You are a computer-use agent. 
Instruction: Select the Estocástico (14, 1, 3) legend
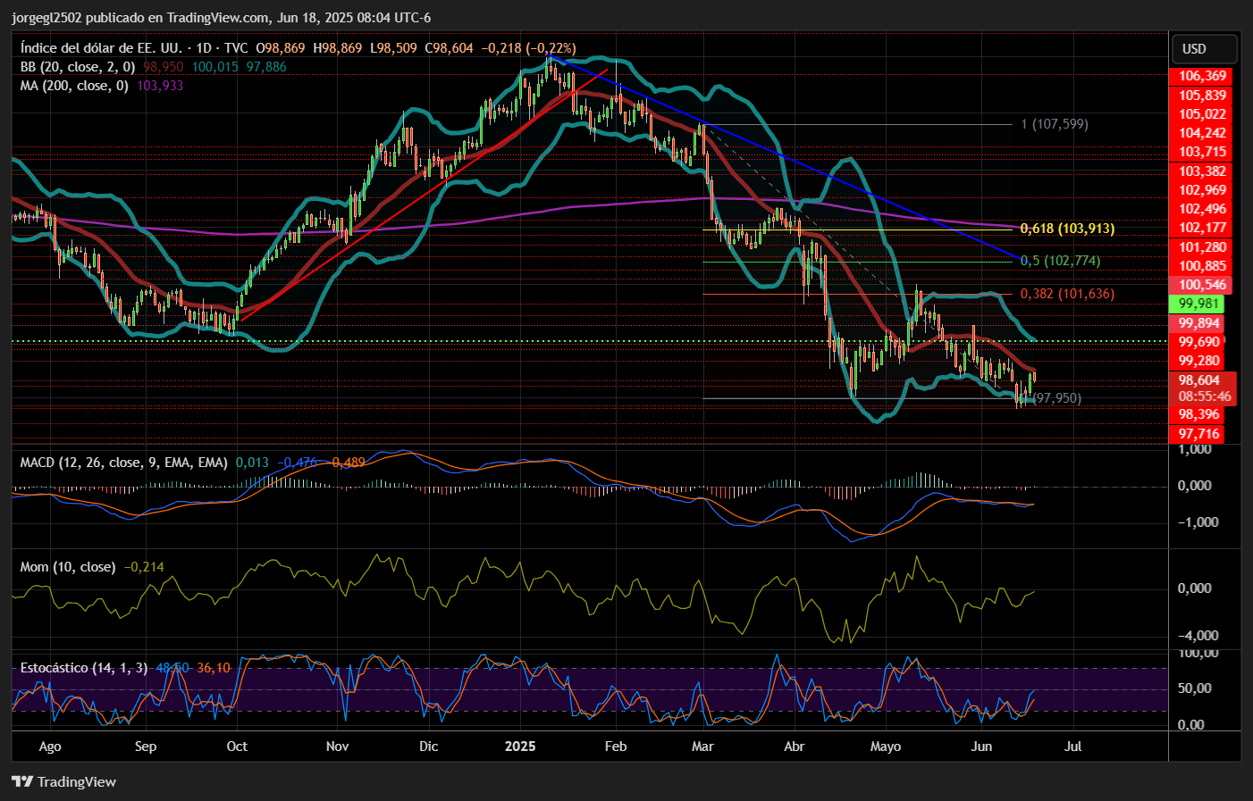84,668
